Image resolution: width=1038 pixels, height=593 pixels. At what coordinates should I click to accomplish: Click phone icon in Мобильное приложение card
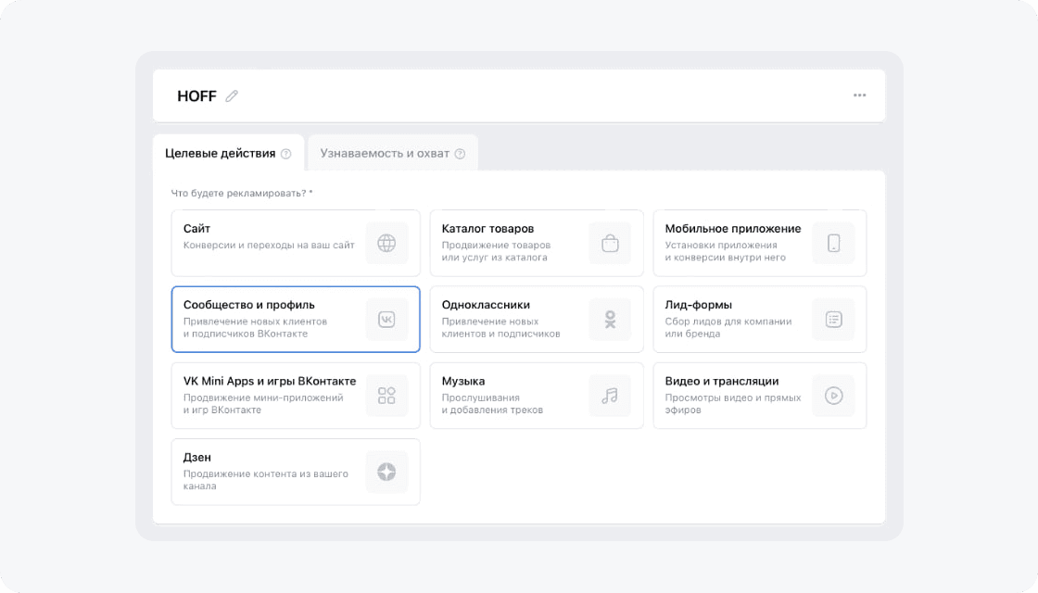tap(833, 243)
